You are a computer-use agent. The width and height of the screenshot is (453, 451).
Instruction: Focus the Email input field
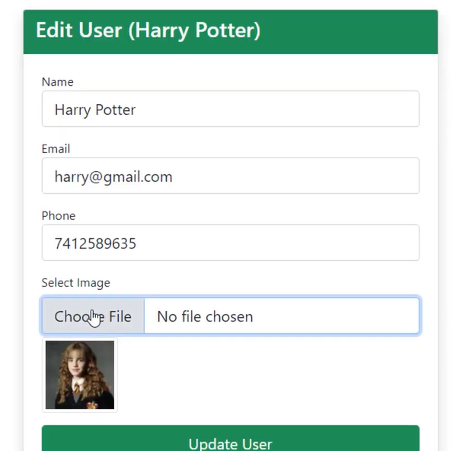(230, 176)
